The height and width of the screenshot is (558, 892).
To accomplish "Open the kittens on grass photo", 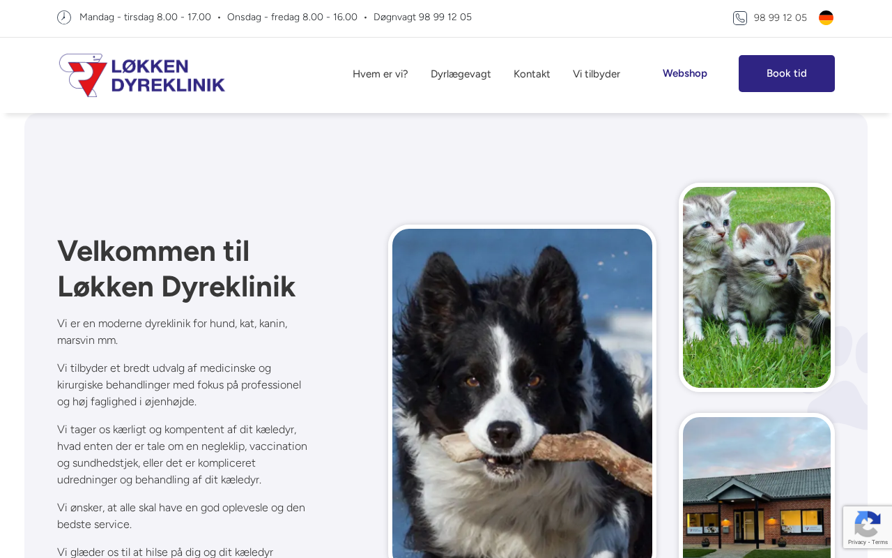I will coord(757,287).
